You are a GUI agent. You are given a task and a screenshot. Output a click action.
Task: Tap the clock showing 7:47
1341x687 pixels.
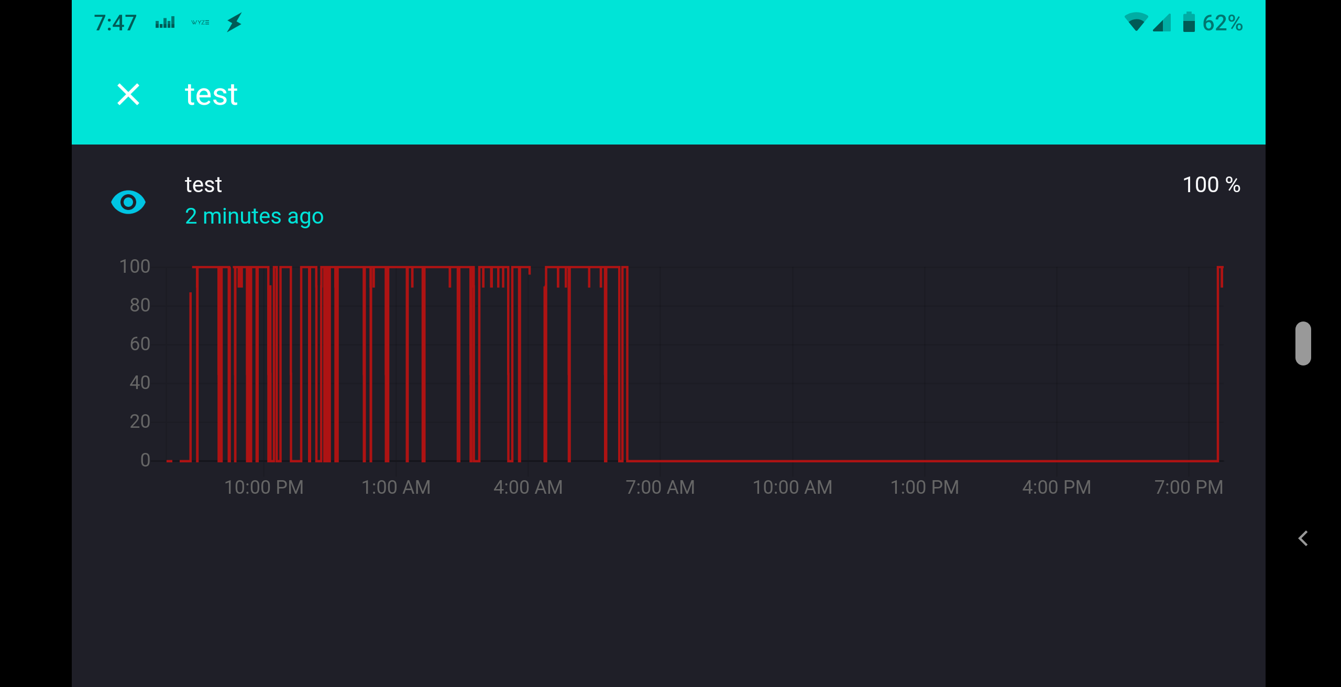pyautogui.click(x=115, y=22)
